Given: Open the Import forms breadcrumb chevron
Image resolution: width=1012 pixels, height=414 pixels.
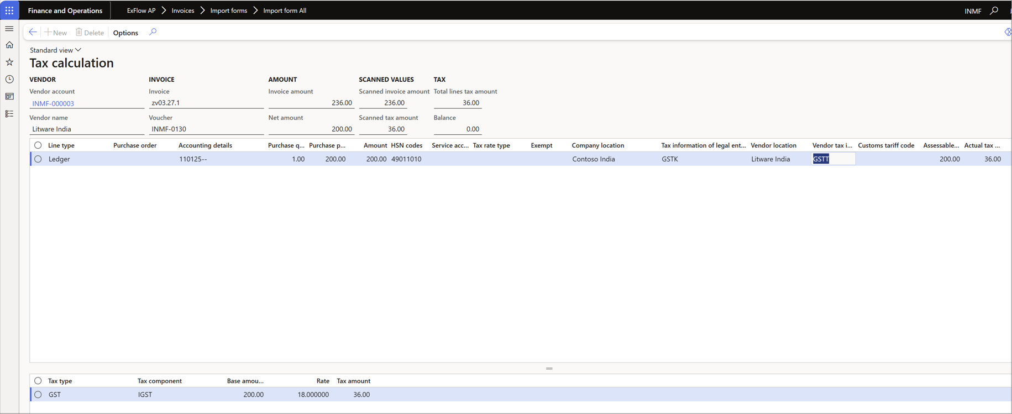Looking at the screenshot, I should 256,11.
